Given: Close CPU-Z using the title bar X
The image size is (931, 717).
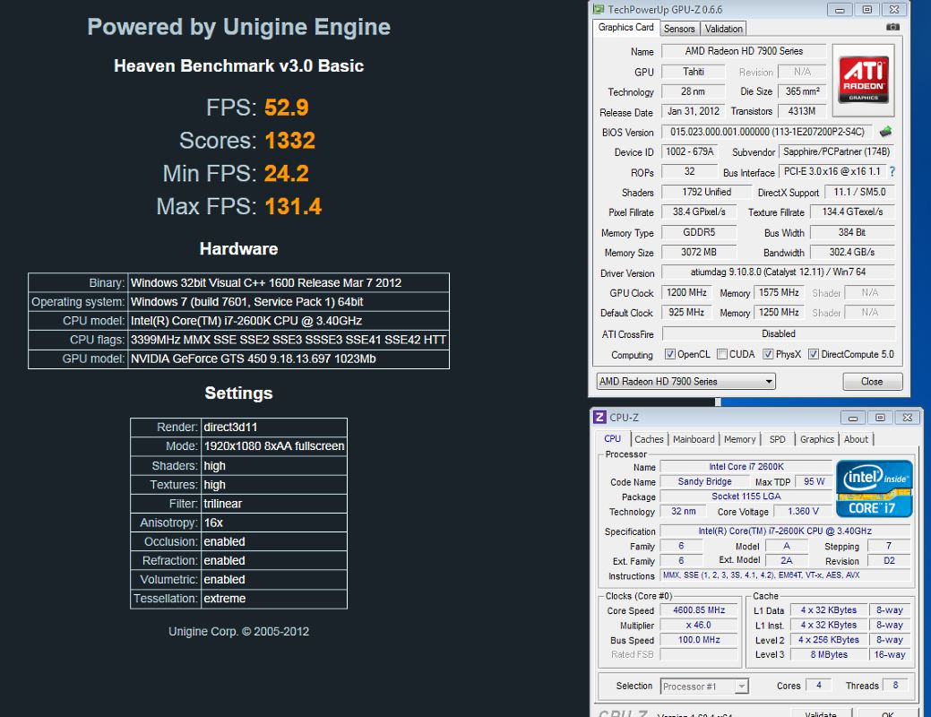Looking at the screenshot, I should (907, 418).
